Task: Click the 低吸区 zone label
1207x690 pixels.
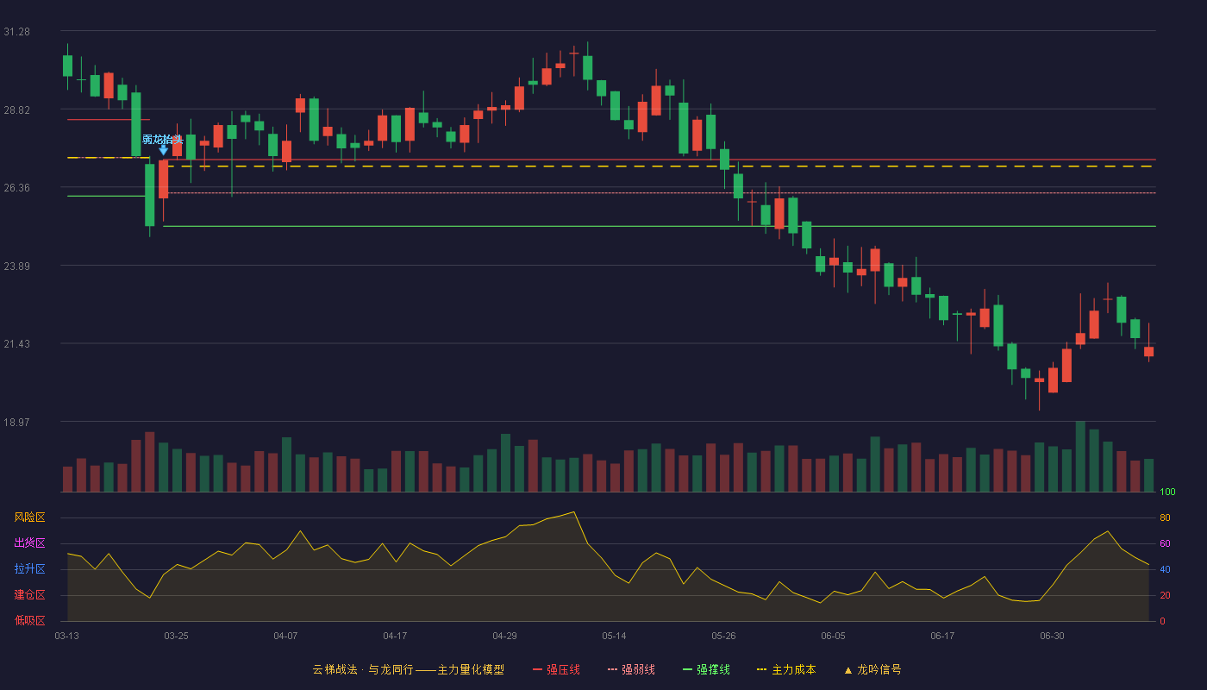Action: (x=29, y=620)
